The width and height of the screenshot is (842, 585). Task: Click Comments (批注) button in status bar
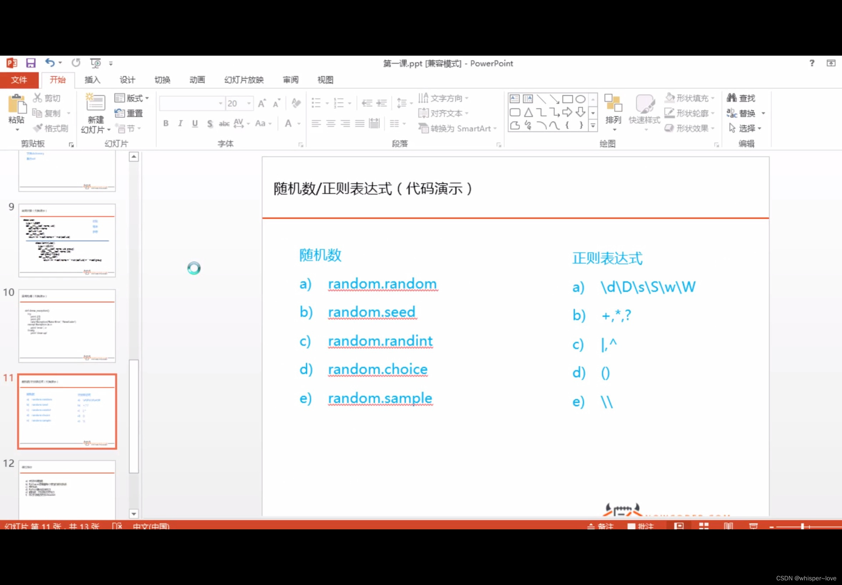point(641,526)
